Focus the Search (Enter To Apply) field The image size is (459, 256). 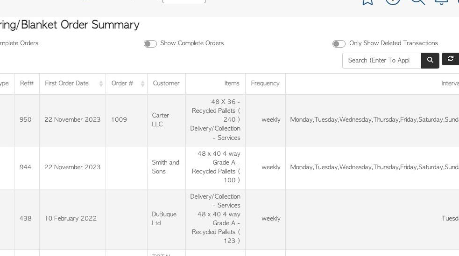[381, 61]
